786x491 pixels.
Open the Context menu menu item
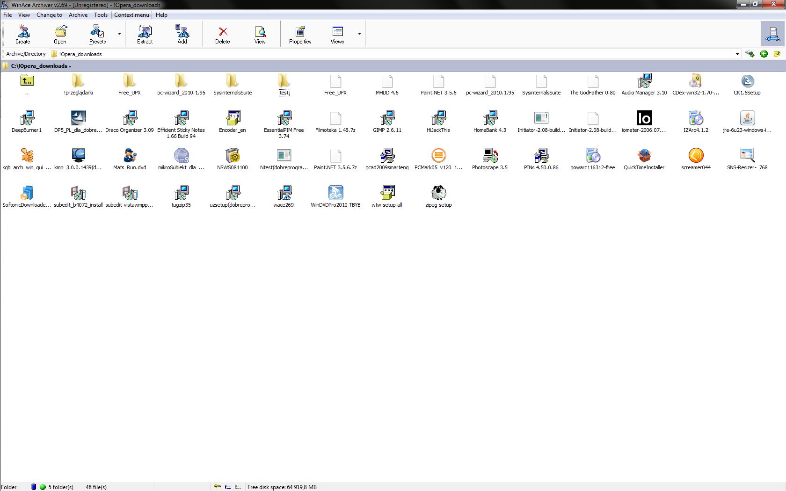(132, 15)
